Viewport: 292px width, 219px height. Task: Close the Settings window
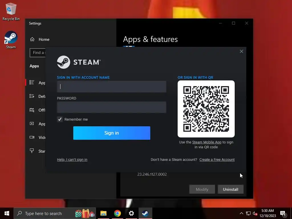tap(247, 23)
